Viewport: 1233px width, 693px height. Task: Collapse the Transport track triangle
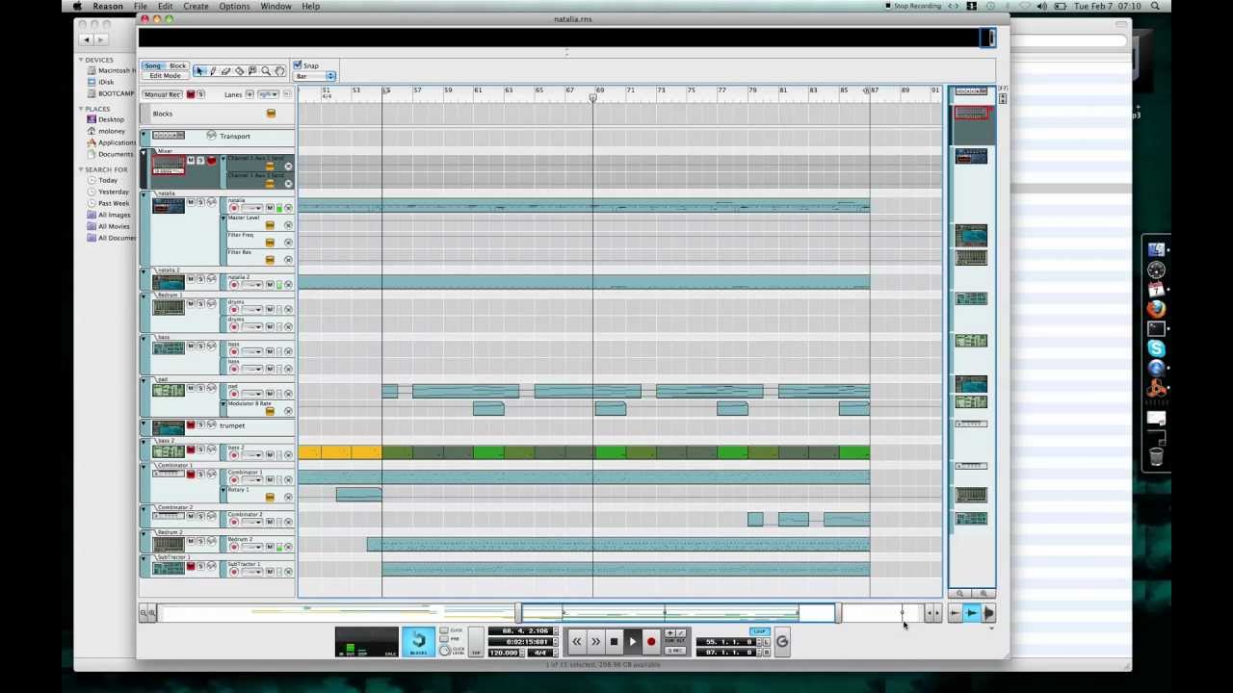144,136
